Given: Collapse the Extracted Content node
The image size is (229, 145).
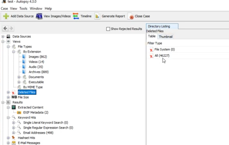Looking at the screenshot, I should click(x=8, y=107).
